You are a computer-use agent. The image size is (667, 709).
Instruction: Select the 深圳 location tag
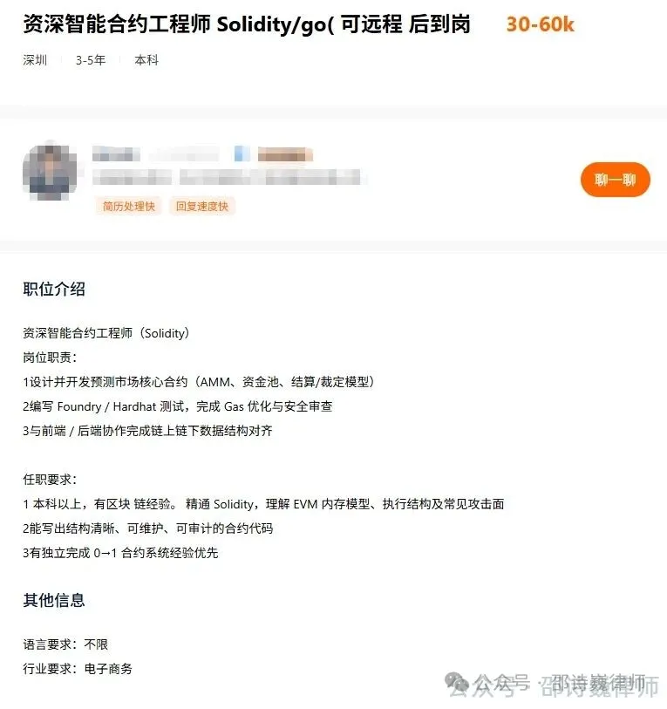[x=35, y=60]
